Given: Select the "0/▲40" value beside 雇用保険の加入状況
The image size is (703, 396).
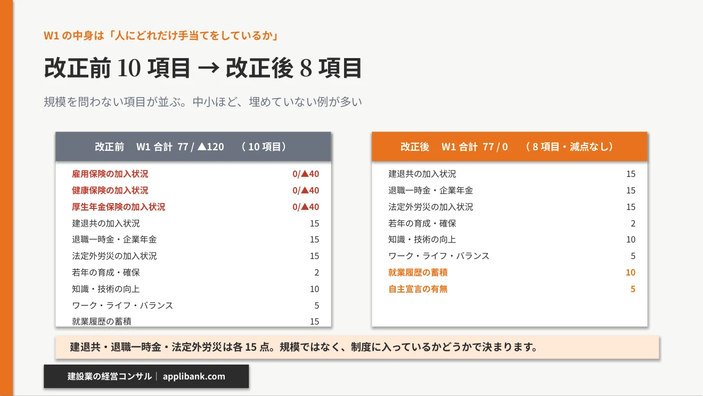Looking at the screenshot, I should pos(306,174).
